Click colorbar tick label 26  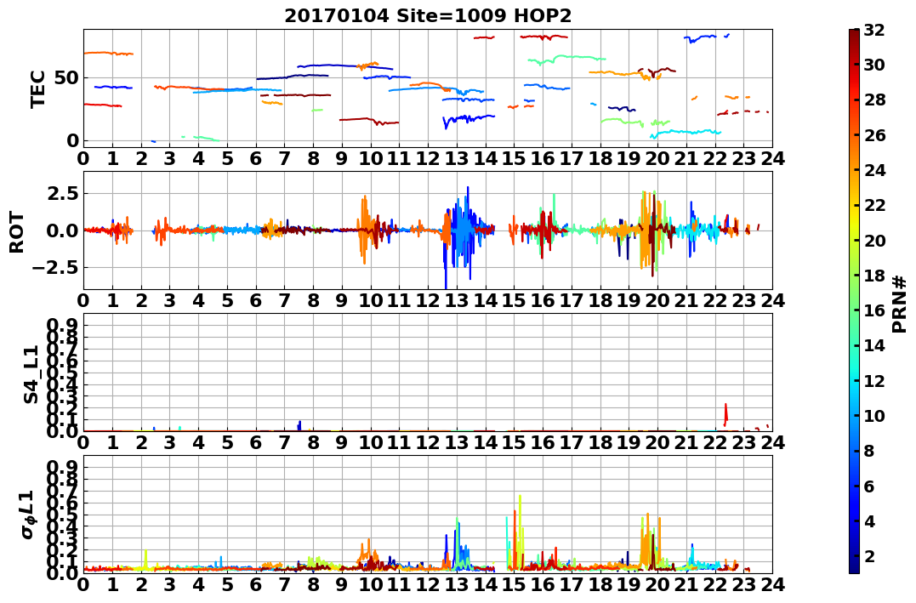tap(874, 135)
